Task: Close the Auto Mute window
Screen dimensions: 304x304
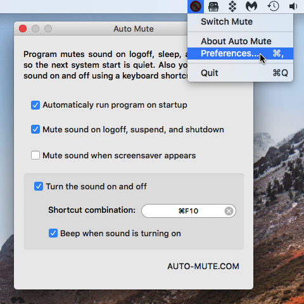Action: [x=23, y=28]
